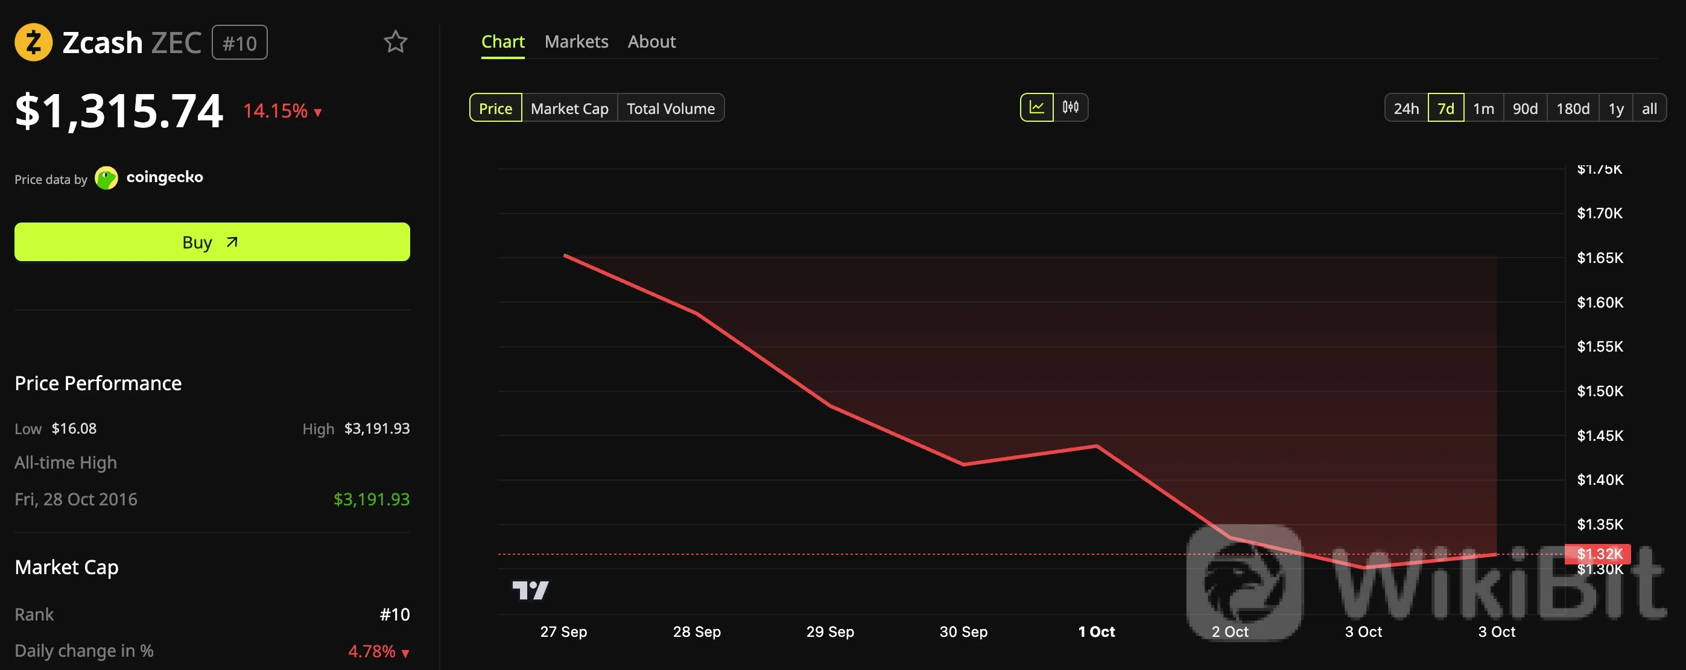Screen dimensions: 1686x670
Task: Click the Fri, 28 Oct 2016 date
Action: click(x=76, y=499)
